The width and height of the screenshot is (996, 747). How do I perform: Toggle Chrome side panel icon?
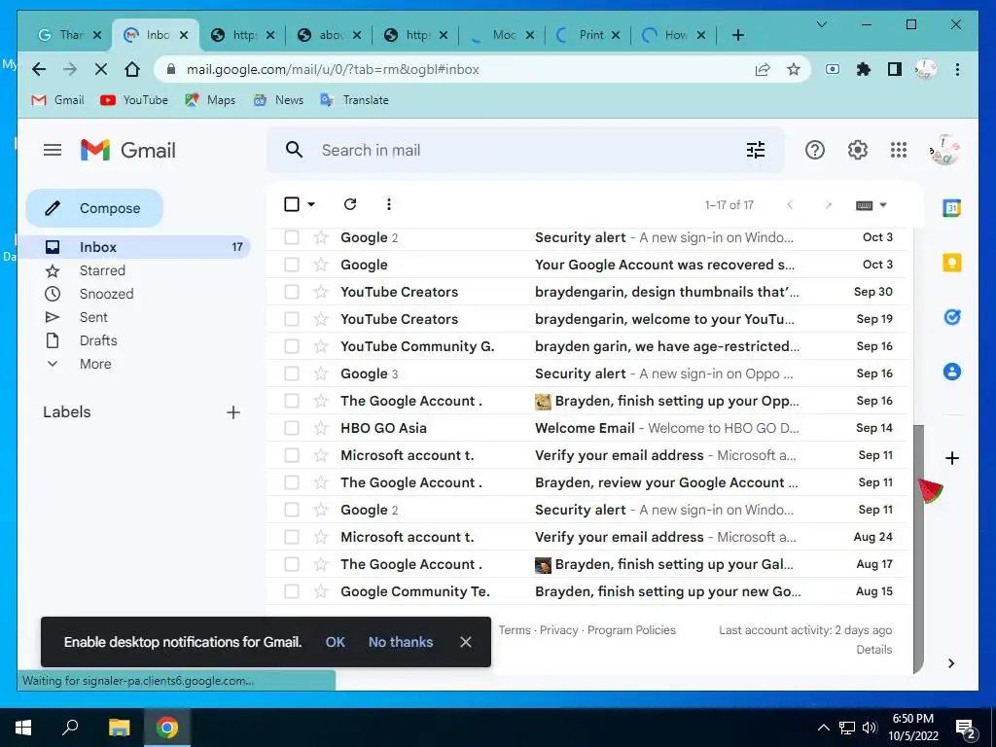coord(895,69)
